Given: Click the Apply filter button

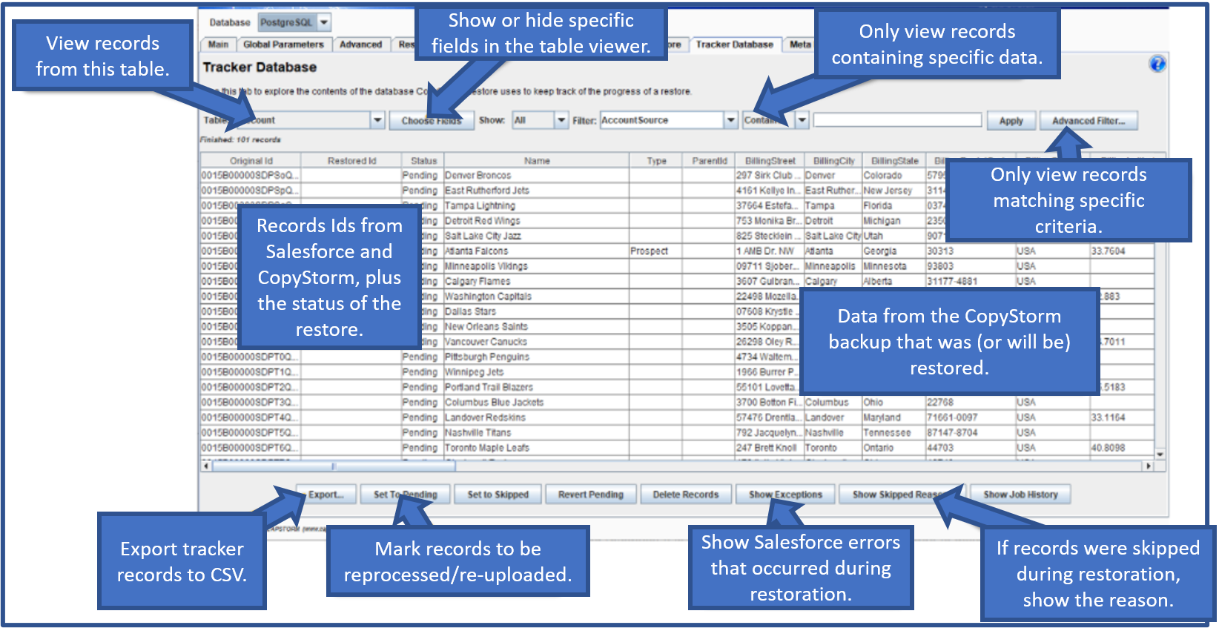Looking at the screenshot, I should [x=1011, y=121].
